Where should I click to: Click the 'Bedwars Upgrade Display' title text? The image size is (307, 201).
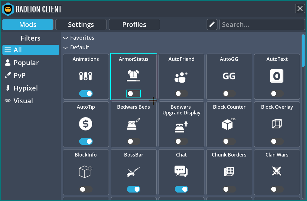click(181, 110)
